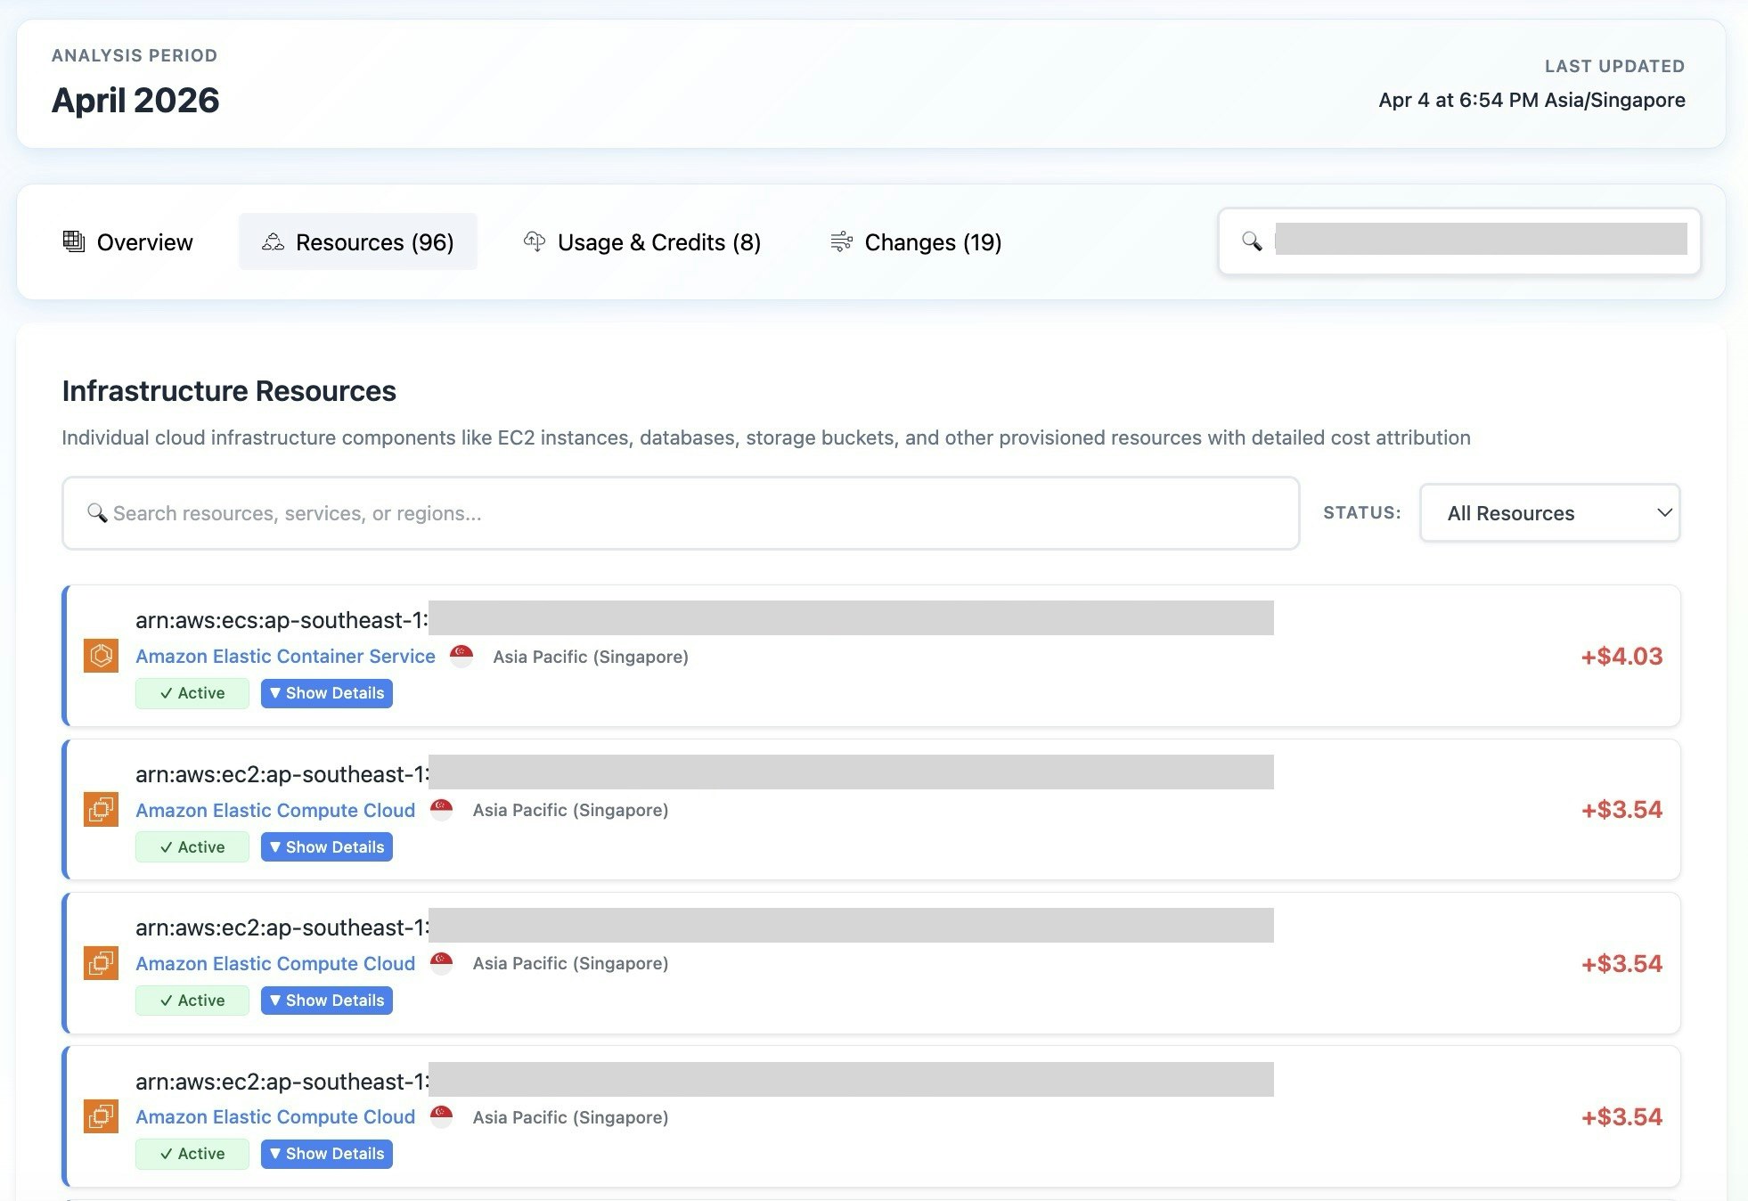The width and height of the screenshot is (1748, 1201).
Task: Click the Singapore flag beside Elastic Container Service
Action: [x=462, y=656]
